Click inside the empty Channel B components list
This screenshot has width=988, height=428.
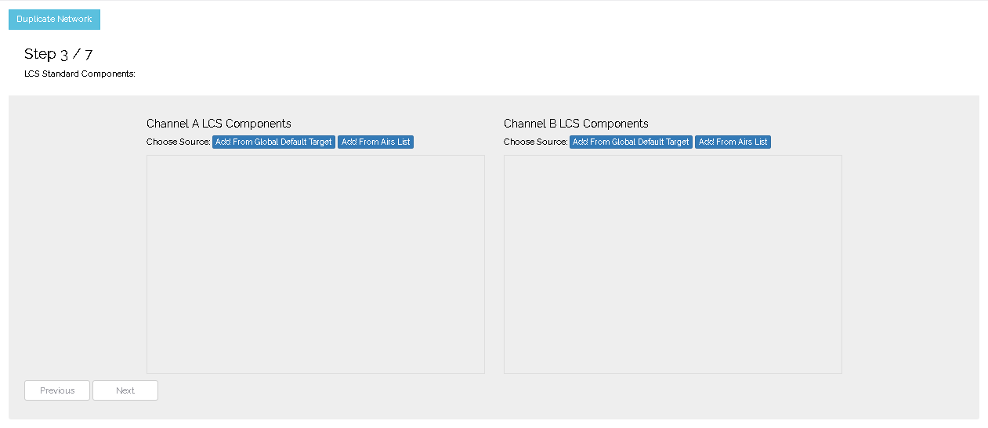point(672,264)
